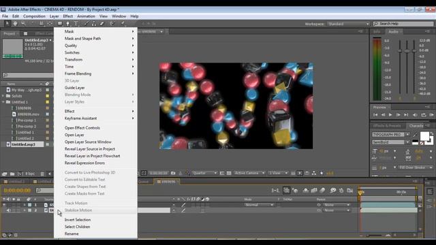Click the white fill color swatch
The image size is (436, 245).
coord(424,136)
